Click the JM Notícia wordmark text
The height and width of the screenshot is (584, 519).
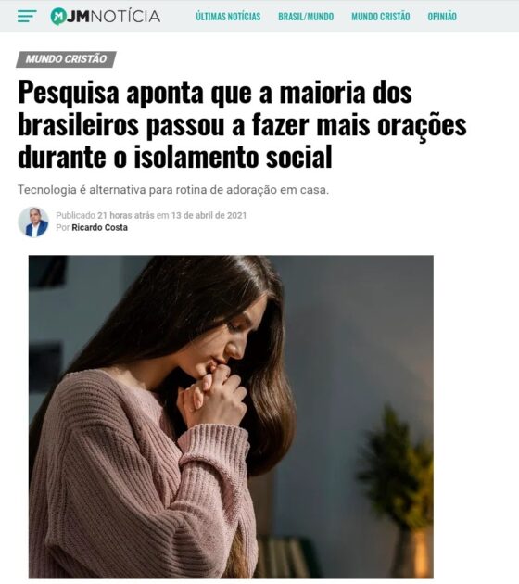[114, 17]
